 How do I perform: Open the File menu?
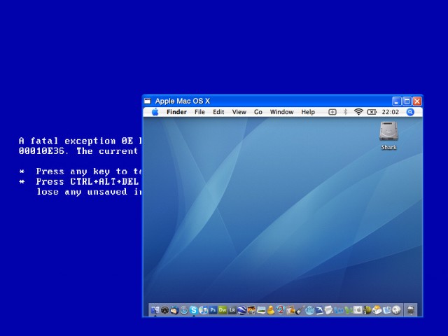click(x=199, y=112)
